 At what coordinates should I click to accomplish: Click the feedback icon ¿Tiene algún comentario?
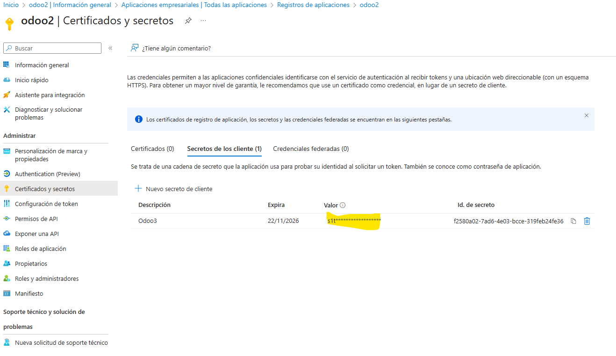[x=135, y=48]
